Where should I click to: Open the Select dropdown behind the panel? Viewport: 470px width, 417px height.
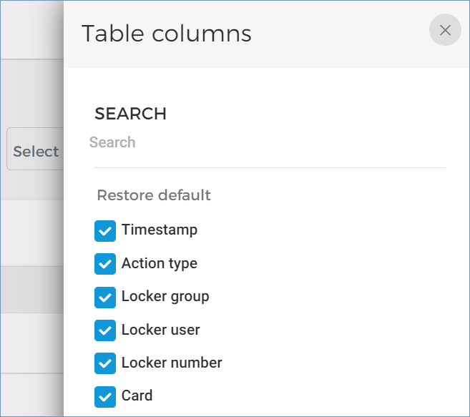tap(35, 149)
